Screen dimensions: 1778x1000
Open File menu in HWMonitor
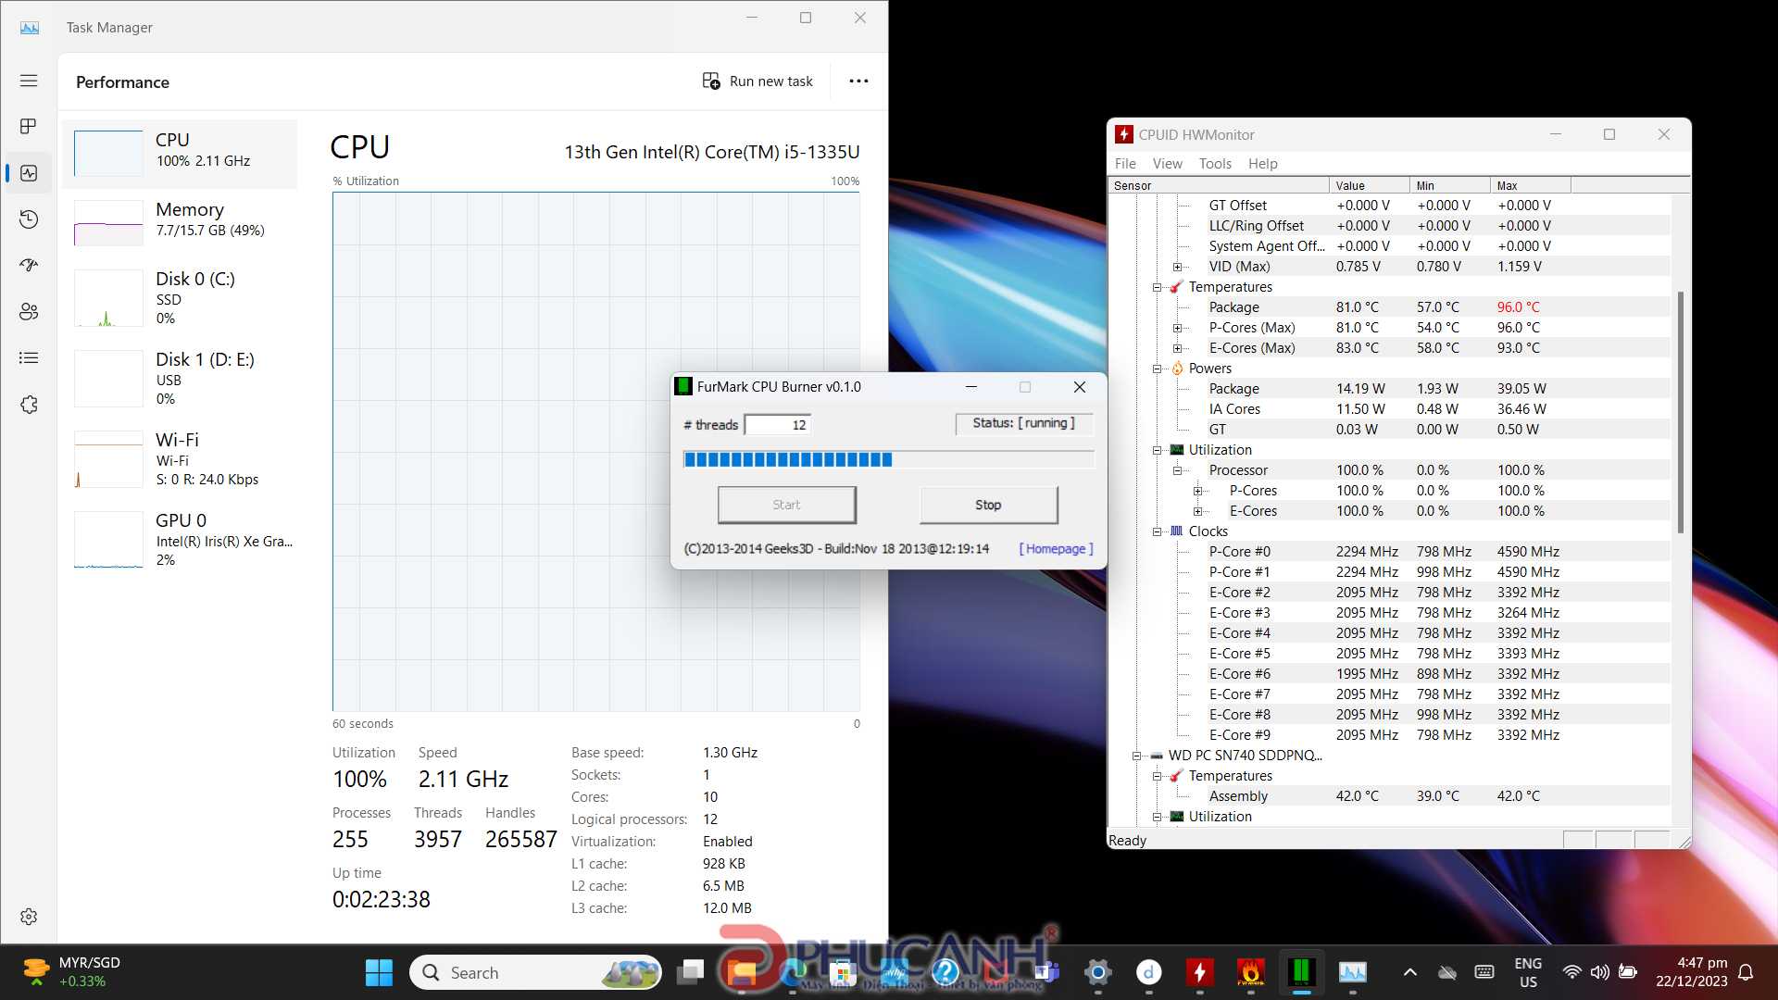point(1125,164)
